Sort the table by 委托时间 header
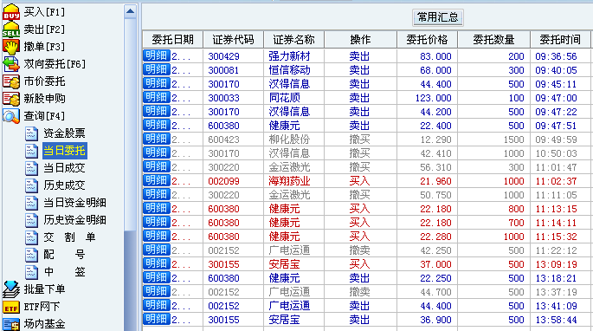593x331 pixels. point(560,39)
